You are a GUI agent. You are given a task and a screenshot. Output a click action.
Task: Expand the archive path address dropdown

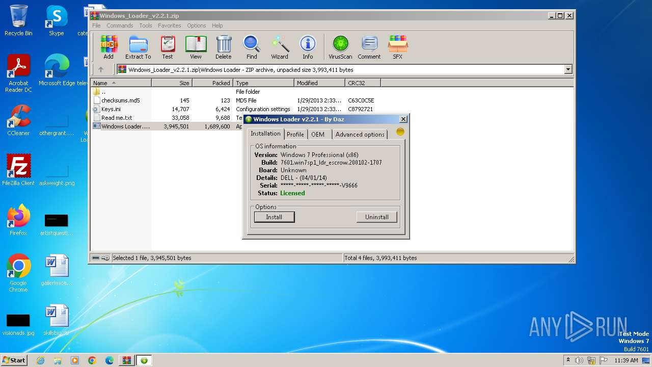(x=568, y=70)
